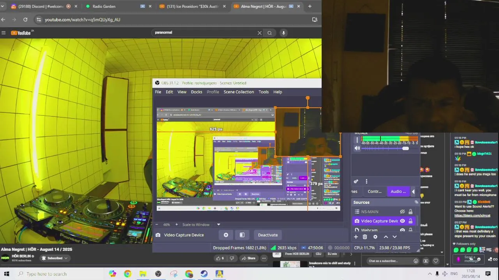Remove selected source with trash icon
The width and height of the screenshot is (499, 280).
tap(365, 237)
